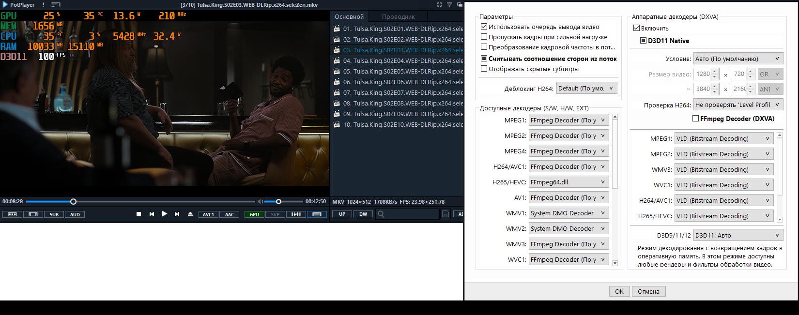The width and height of the screenshot is (799, 315).
Task: Open the H265/HEVC FFmpeg64.dll decoder dropdown
Action: coord(569,182)
